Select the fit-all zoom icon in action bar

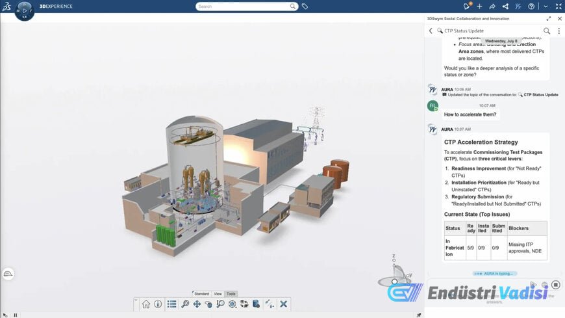185,304
